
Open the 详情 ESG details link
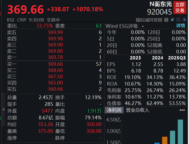coord(180,26)
